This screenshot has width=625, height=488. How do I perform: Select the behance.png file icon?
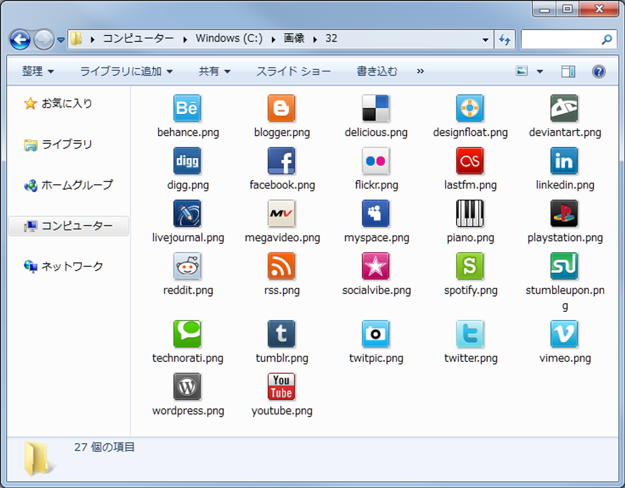pyautogui.click(x=187, y=108)
